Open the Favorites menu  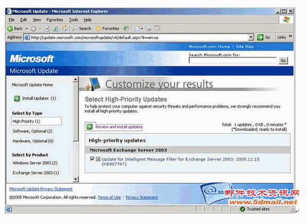pyautogui.click(x=54, y=20)
